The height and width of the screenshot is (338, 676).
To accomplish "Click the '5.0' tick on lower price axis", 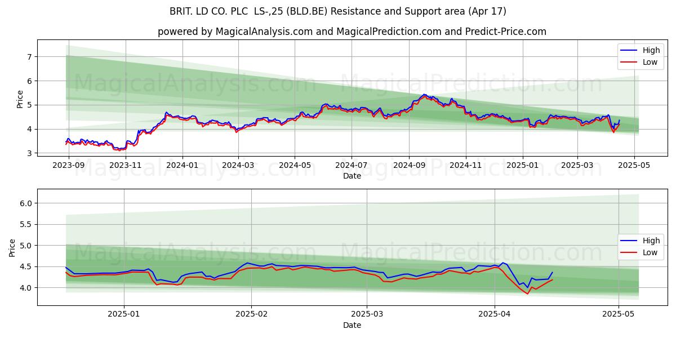I will click(27, 246).
